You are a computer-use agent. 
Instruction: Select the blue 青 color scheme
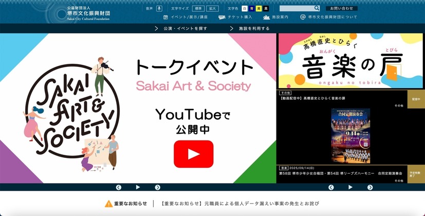(x=252, y=8)
